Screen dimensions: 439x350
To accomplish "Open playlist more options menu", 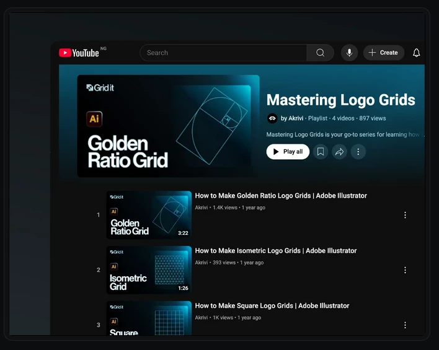I will click(x=358, y=152).
